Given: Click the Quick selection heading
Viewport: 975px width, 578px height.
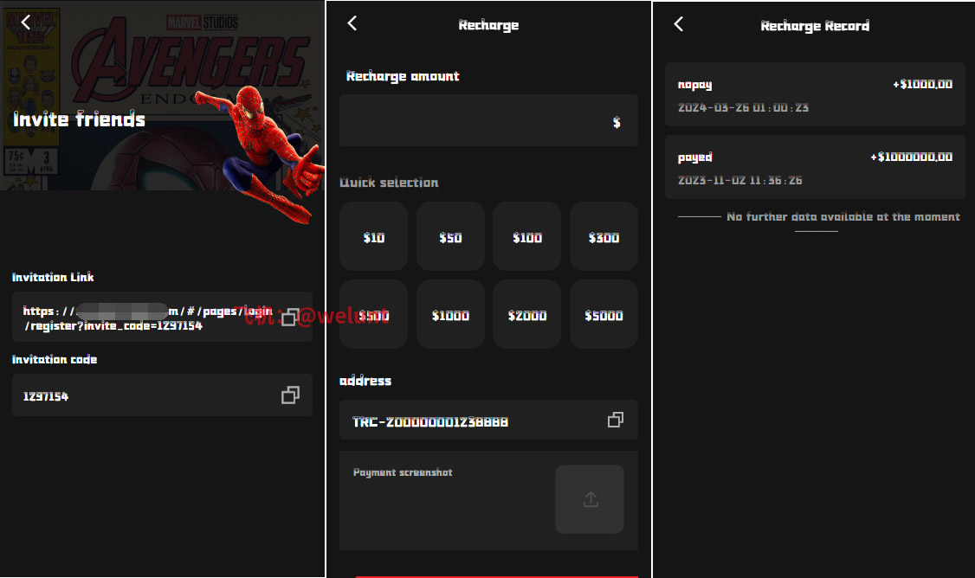Looking at the screenshot, I should click(x=390, y=183).
